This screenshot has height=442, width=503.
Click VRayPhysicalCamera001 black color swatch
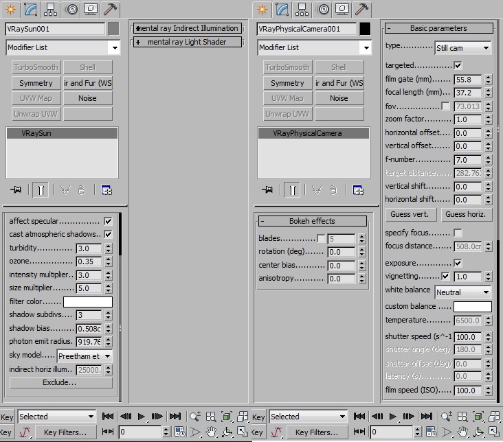365,29
